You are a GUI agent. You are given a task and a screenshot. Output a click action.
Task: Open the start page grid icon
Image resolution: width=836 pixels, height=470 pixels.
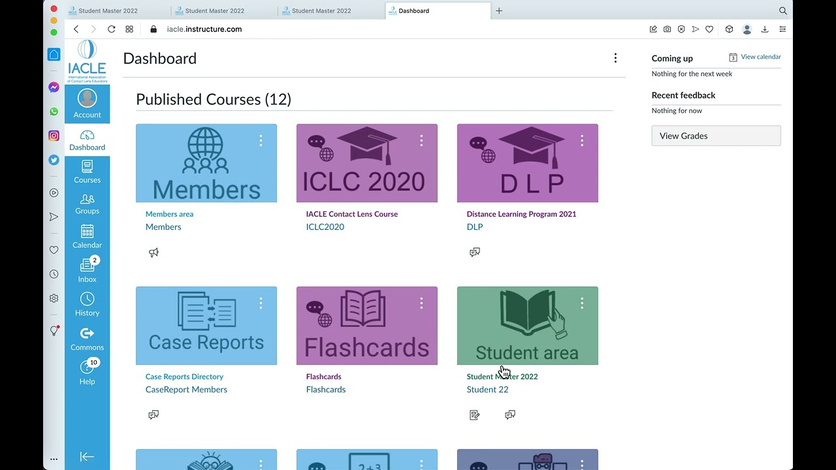(129, 29)
